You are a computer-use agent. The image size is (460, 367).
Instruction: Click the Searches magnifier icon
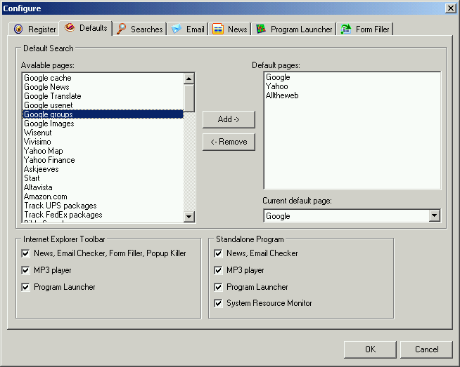(x=121, y=29)
